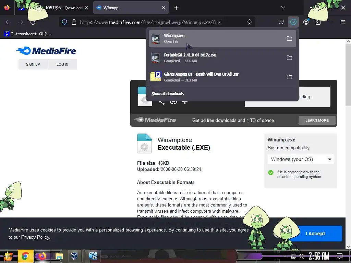The width and height of the screenshot is (351, 263).
Task: Open Giants Among Us rar download entry
Action: [x=216, y=77]
